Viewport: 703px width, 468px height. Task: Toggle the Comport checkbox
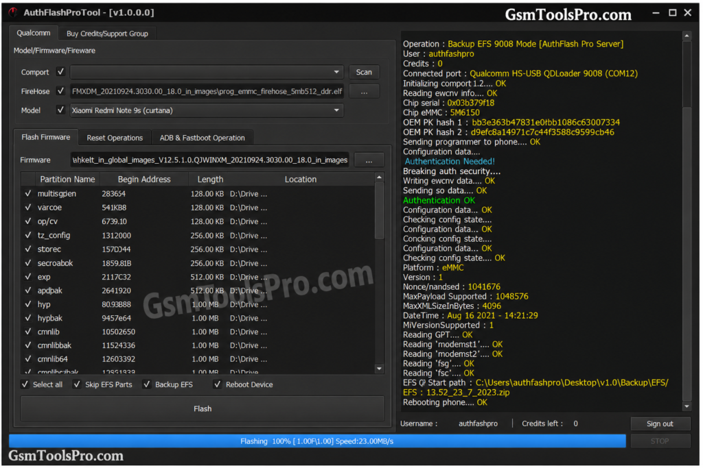click(x=60, y=71)
